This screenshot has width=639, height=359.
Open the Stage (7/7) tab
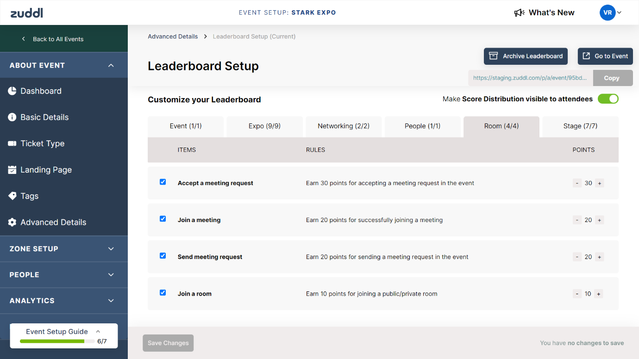point(580,126)
